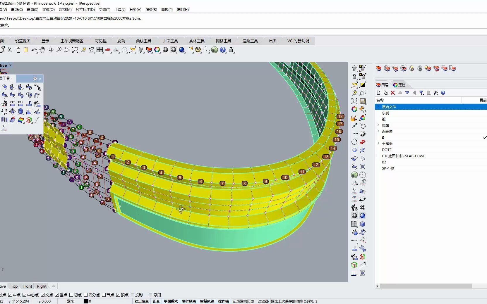Screen dimensions: 487x304
Task: Click the blue render sphere icon
Action: [x=182, y=50]
